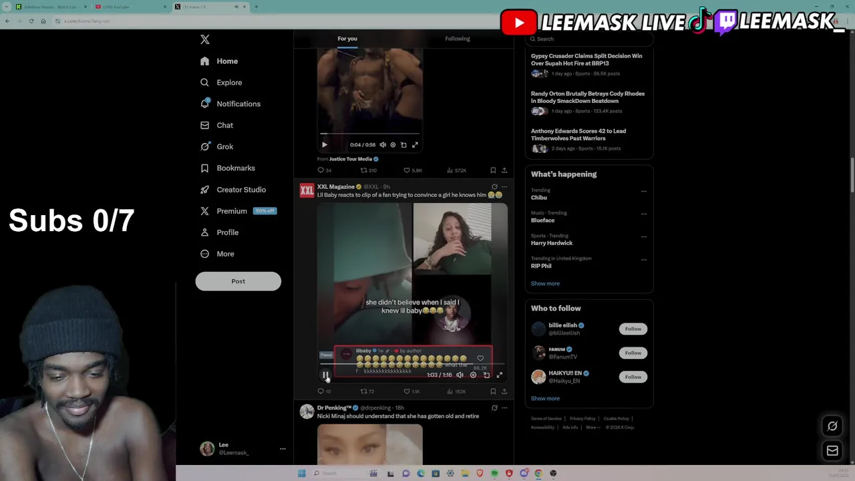Click the X logo in sidebar
This screenshot has height=481, width=855.
(205, 39)
